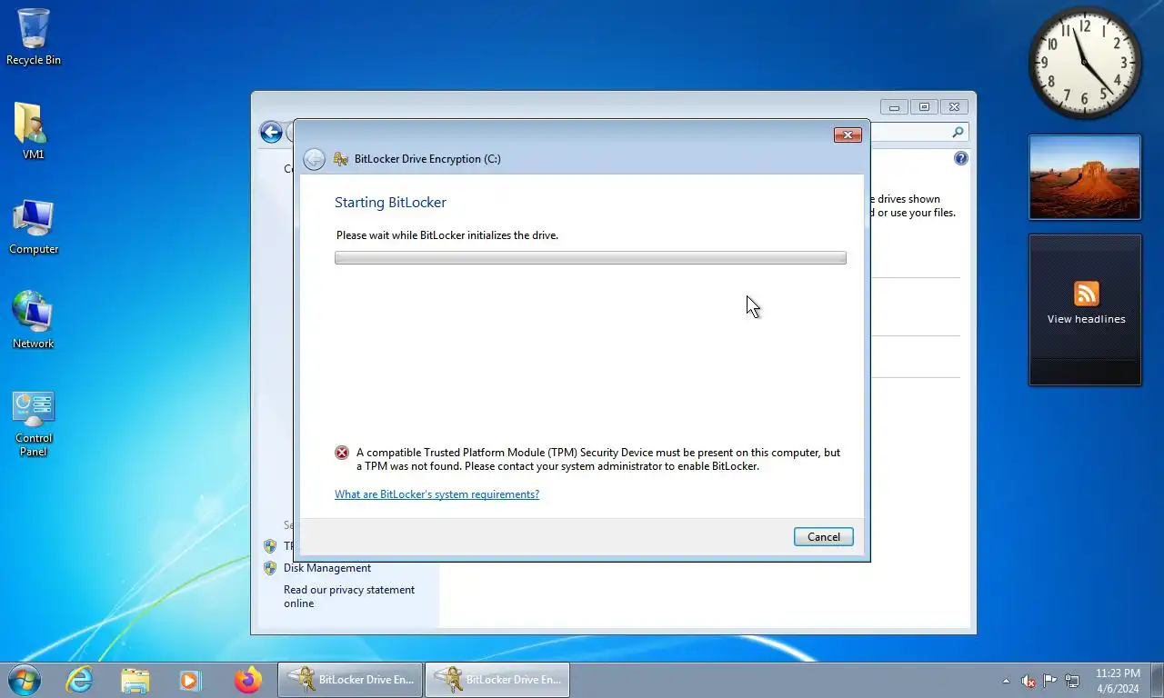The width and height of the screenshot is (1164, 698).
Task: Click the network tray icon
Action: pyautogui.click(x=1072, y=681)
